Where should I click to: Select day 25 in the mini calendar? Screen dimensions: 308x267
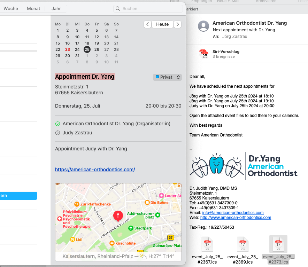coord(87,49)
